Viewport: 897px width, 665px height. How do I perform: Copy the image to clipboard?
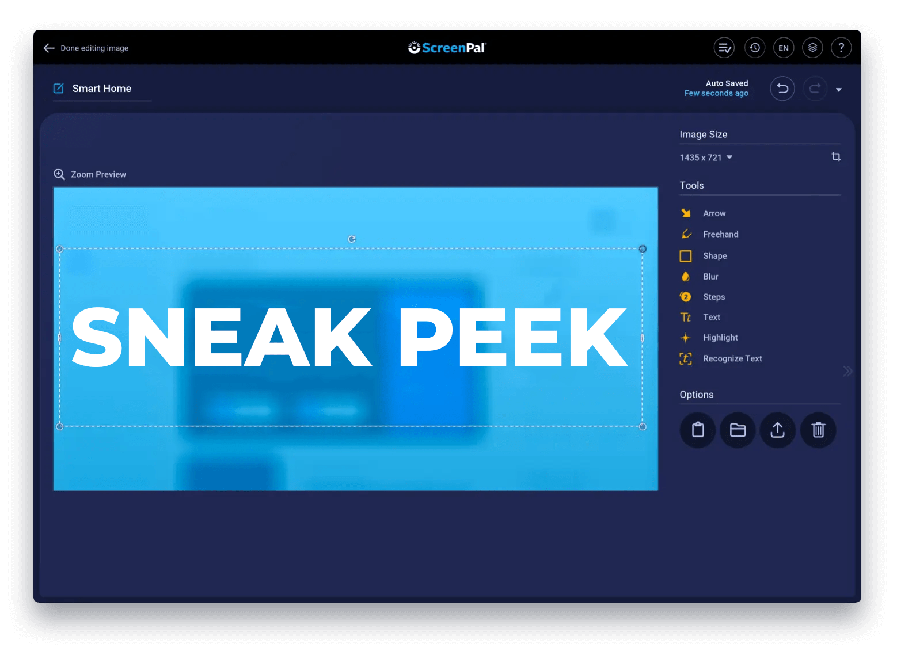click(x=697, y=430)
